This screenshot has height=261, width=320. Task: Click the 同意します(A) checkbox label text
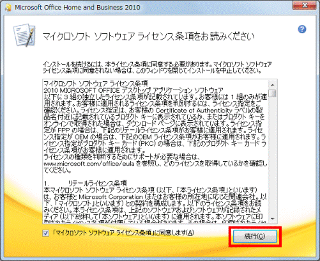123,233
